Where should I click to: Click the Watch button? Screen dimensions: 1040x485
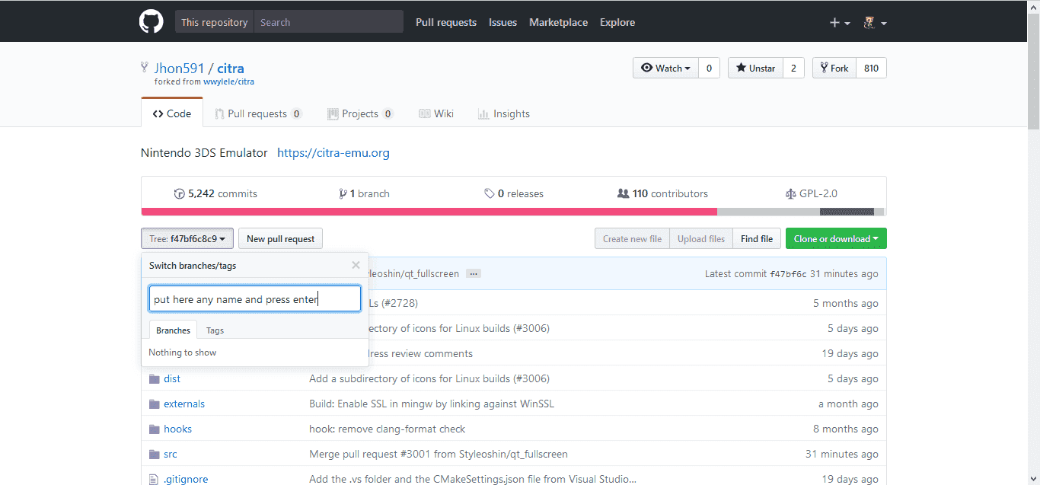(x=665, y=68)
